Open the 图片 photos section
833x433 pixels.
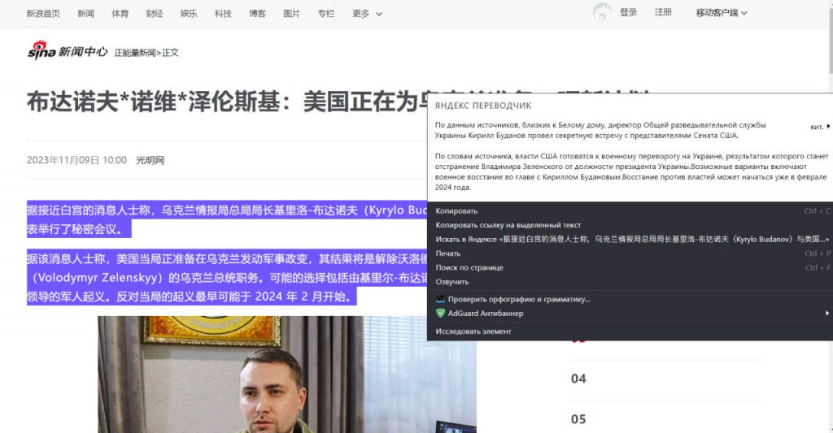tap(292, 13)
